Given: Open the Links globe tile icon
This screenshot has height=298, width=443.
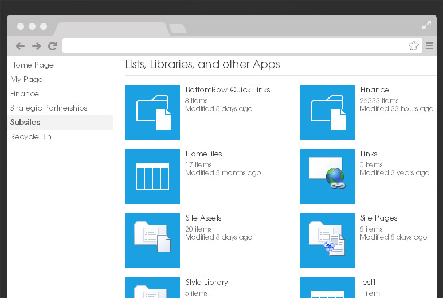Looking at the screenshot, I should (327, 177).
